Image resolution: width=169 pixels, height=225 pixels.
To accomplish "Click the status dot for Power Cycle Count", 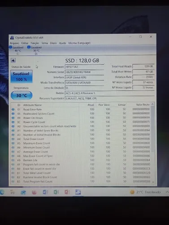I will [13, 122].
